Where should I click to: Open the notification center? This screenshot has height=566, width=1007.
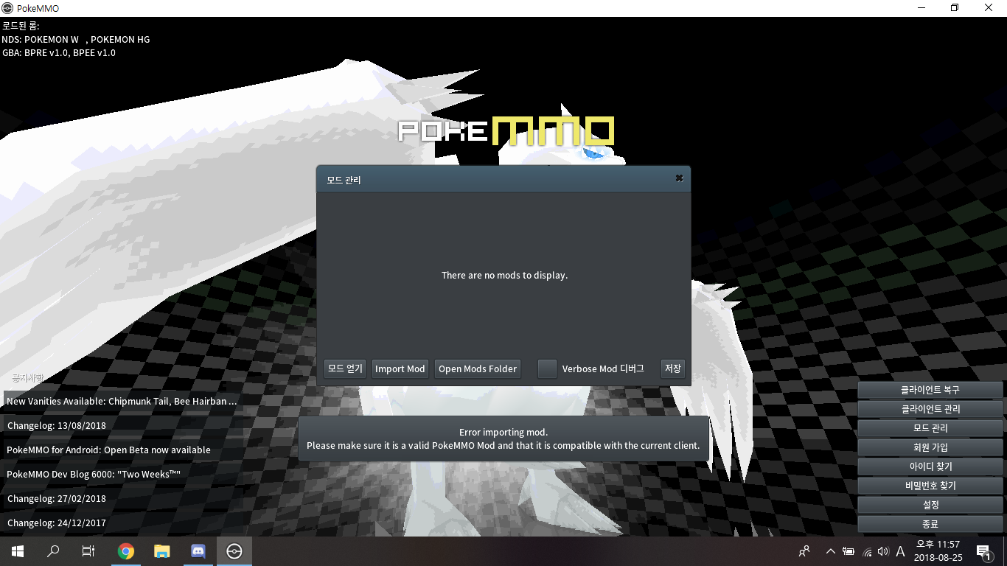pos(983,551)
